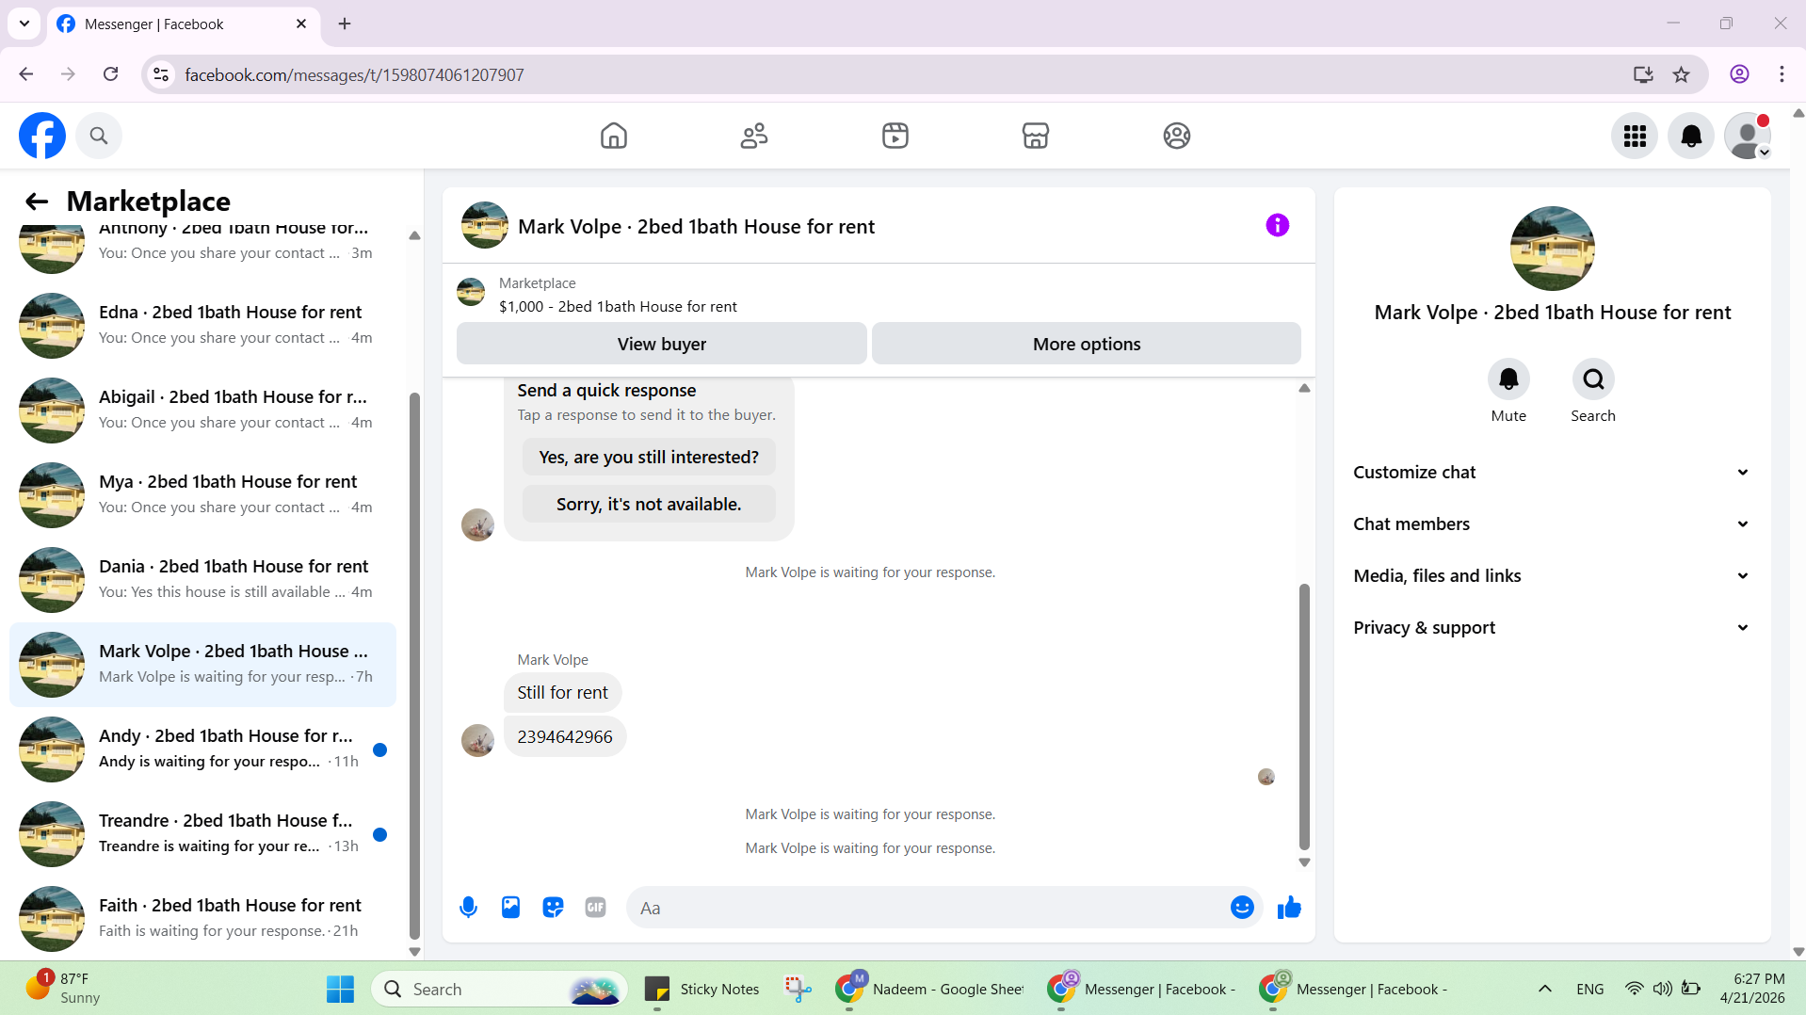
Task: Switch to Nadeem - Google Sheets taskbar window
Action: point(931,989)
